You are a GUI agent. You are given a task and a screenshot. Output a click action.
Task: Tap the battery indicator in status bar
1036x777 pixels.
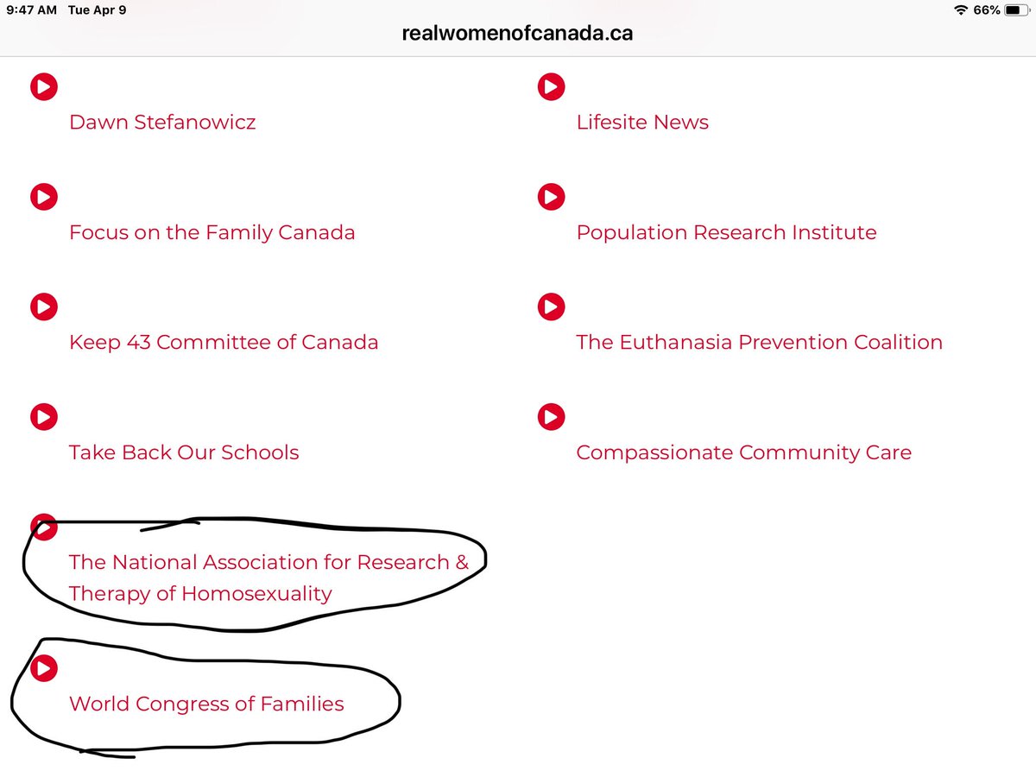(x=1013, y=9)
